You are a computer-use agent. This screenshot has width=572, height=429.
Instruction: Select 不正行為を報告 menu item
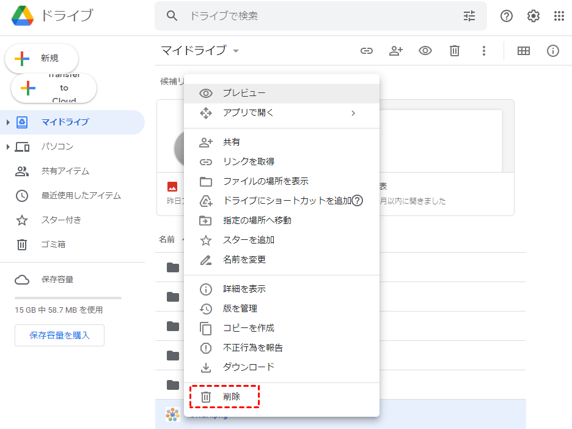282,348
